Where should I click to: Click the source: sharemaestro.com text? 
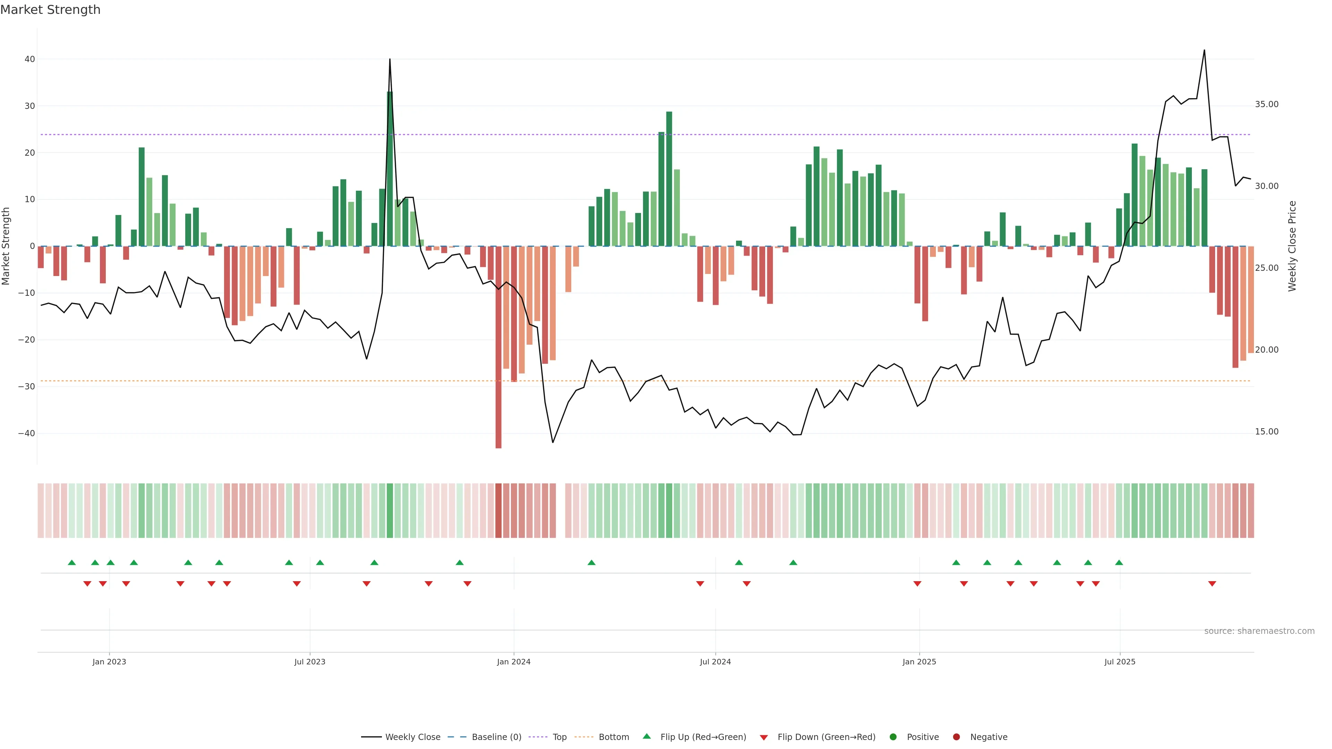(x=1259, y=631)
